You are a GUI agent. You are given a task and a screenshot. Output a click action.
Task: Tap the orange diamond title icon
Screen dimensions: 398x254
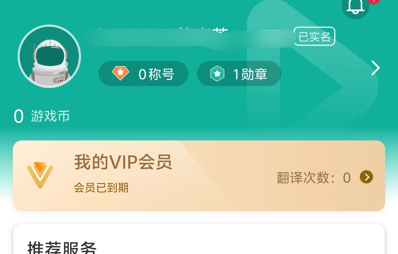[x=121, y=74]
